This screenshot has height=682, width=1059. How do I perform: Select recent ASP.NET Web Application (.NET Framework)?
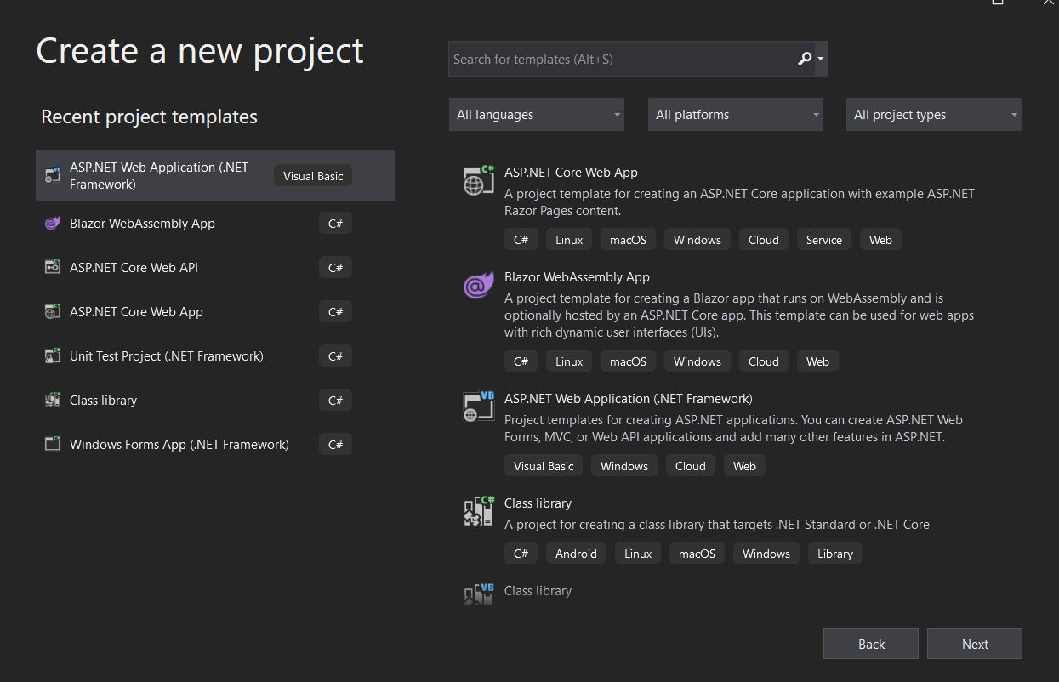coord(215,175)
